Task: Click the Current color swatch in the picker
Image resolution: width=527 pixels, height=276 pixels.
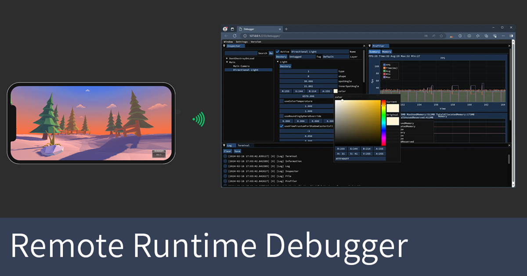Action: (x=393, y=108)
